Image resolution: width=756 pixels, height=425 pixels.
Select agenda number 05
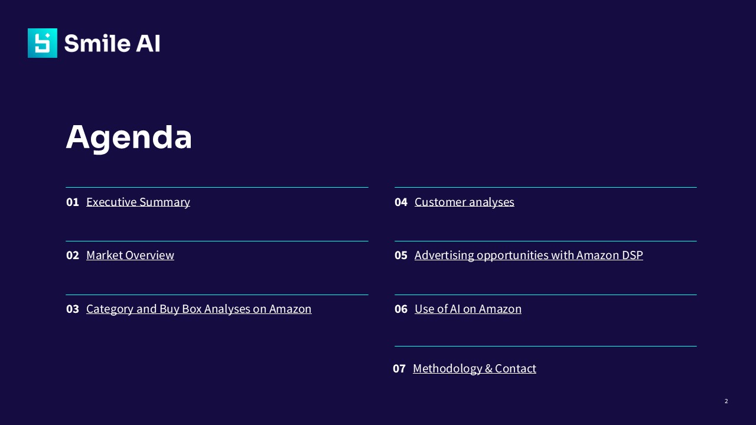[401, 255]
